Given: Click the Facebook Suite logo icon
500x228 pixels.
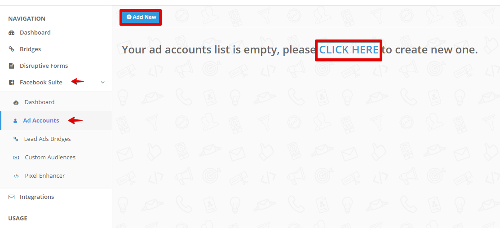Looking at the screenshot, I should pyautogui.click(x=12, y=83).
